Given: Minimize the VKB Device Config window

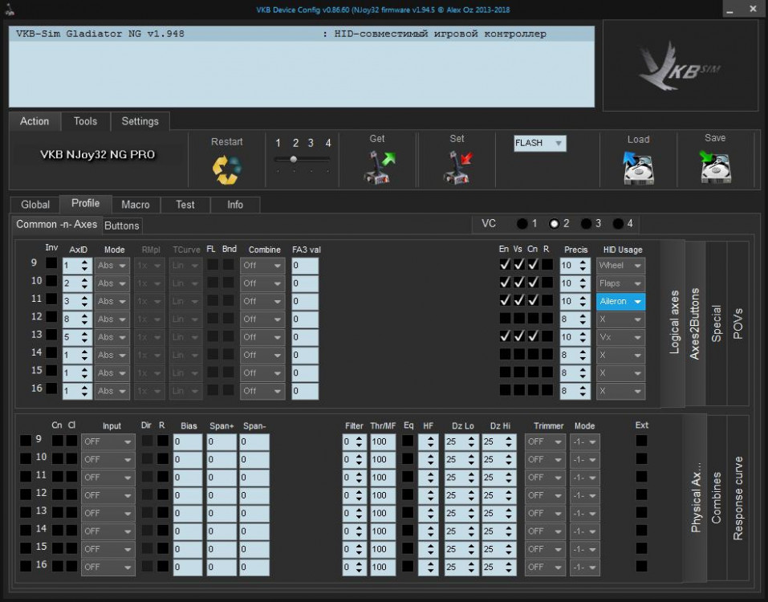Looking at the screenshot, I should pyautogui.click(x=731, y=10).
